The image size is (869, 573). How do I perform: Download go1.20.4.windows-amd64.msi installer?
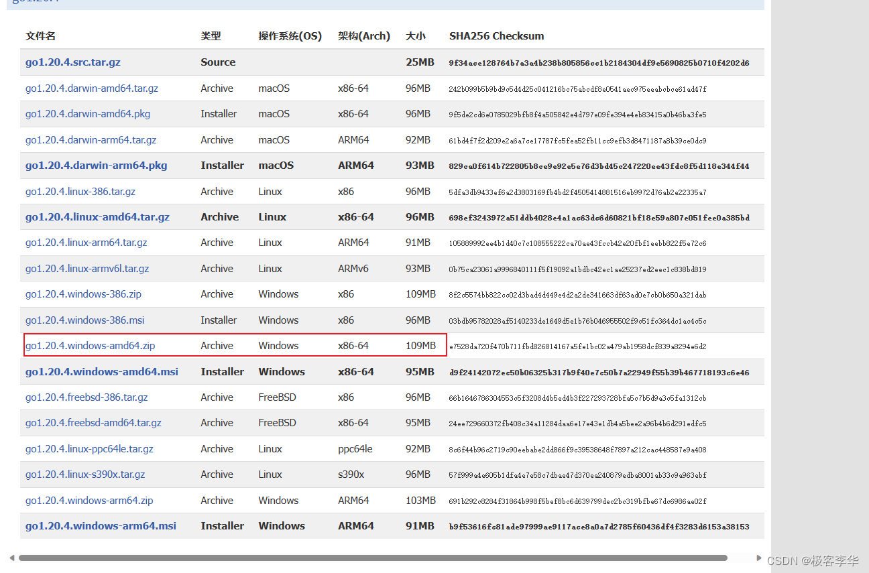click(x=102, y=372)
